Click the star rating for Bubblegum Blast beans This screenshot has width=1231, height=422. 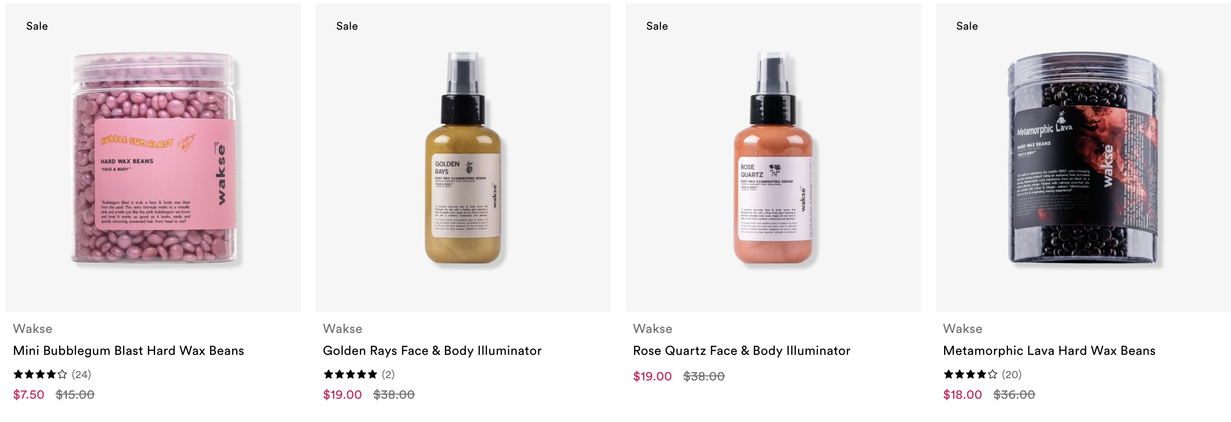tap(40, 375)
